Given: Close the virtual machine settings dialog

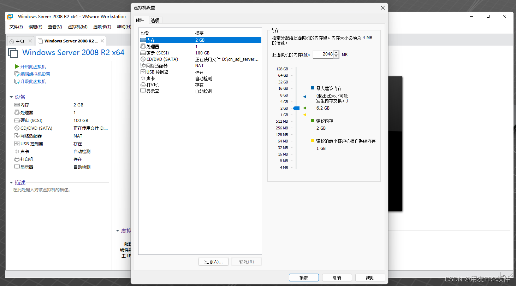Looking at the screenshot, I should pyautogui.click(x=382, y=8).
